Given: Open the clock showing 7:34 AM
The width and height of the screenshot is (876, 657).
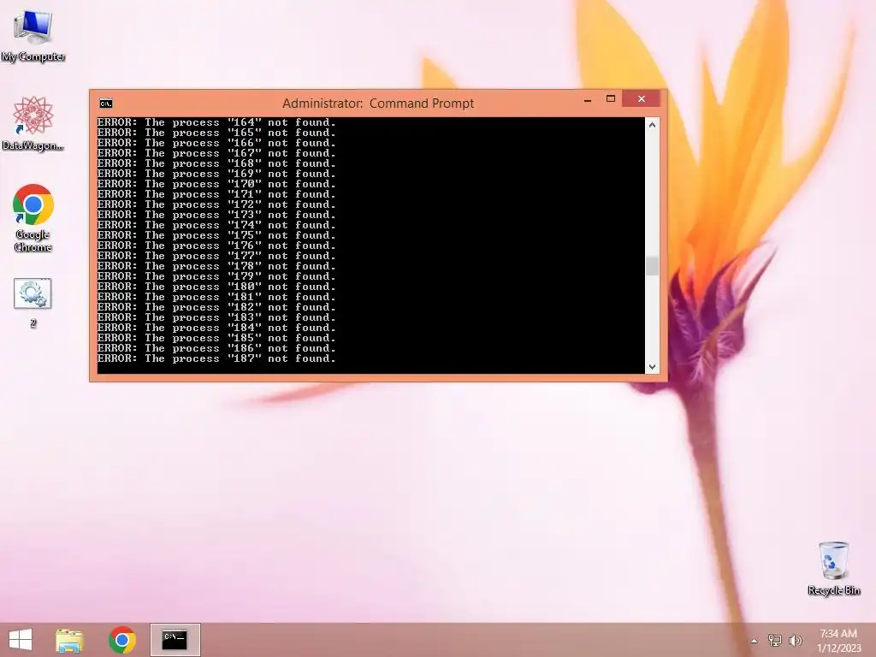Looking at the screenshot, I should (838, 641).
